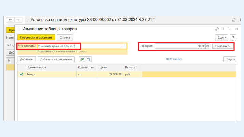This screenshot has width=244, height=137.
Task: Sort by the Номенклатура column header
Action: tap(51, 67)
